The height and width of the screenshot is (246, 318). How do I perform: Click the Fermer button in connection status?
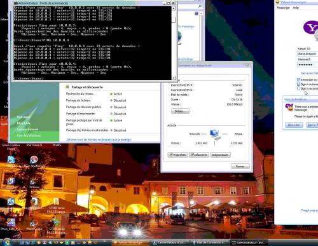click(x=240, y=167)
